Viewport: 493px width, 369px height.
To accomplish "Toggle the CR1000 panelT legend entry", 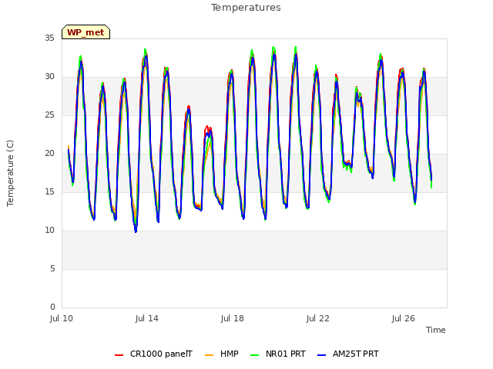I will 153,354.
